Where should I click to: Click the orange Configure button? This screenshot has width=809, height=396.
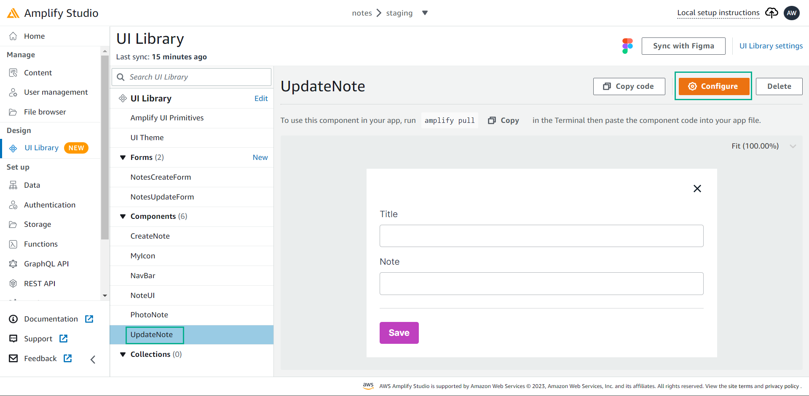pyautogui.click(x=713, y=86)
